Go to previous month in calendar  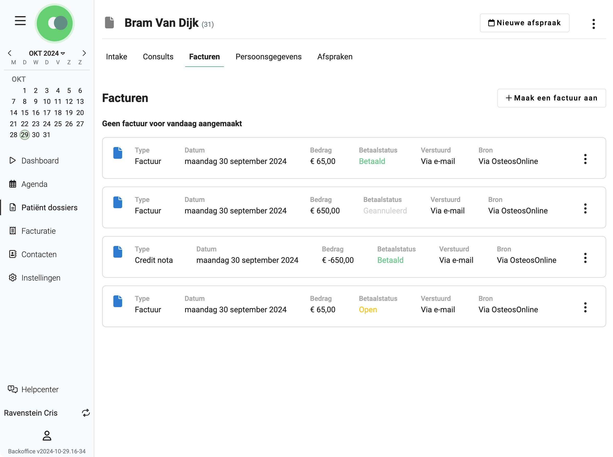click(10, 53)
